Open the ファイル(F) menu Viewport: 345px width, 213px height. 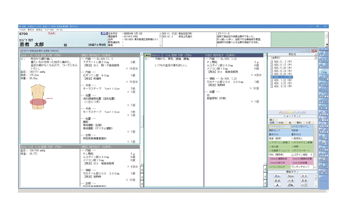(22, 29)
